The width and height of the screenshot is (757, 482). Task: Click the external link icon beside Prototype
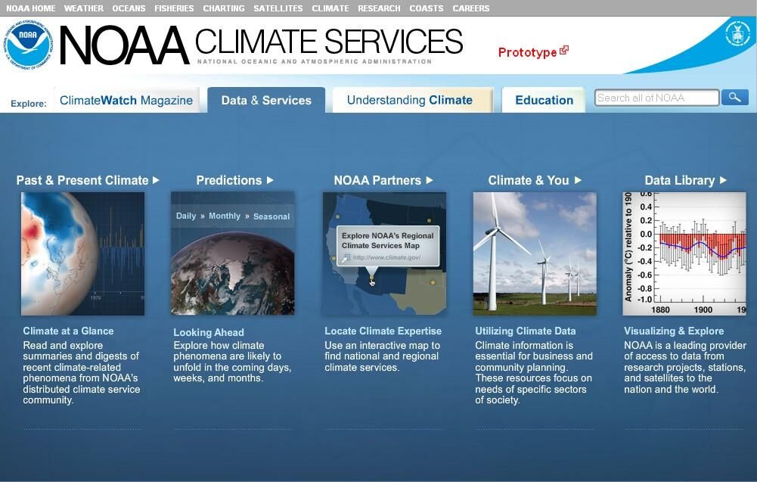564,51
